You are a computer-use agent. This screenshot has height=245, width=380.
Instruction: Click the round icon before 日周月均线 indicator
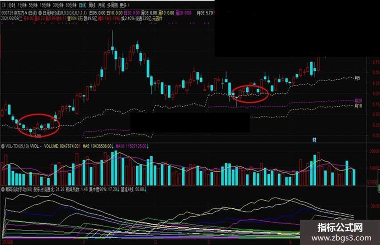point(40,12)
